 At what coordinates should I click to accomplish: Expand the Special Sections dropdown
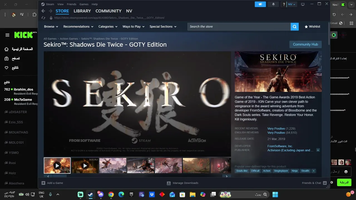(x=163, y=27)
